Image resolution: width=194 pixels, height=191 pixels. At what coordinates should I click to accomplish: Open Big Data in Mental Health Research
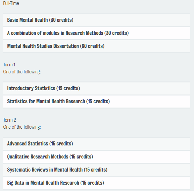click(x=97, y=183)
